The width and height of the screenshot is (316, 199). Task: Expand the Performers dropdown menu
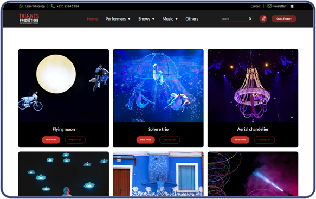click(x=118, y=19)
